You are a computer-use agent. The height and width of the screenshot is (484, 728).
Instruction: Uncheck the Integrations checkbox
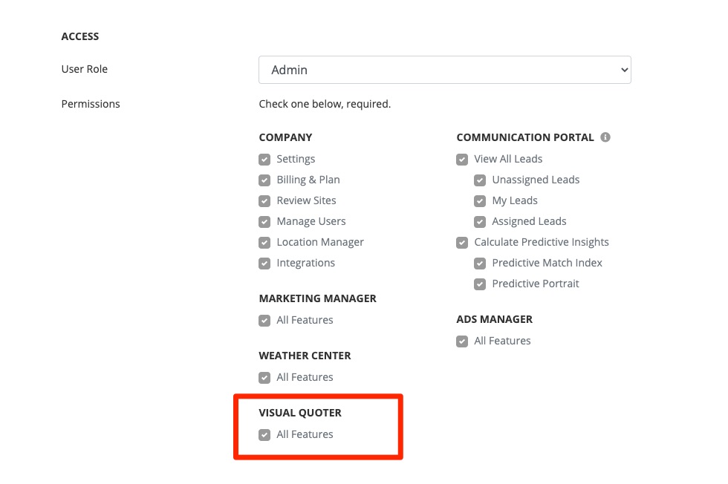(264, 264)
